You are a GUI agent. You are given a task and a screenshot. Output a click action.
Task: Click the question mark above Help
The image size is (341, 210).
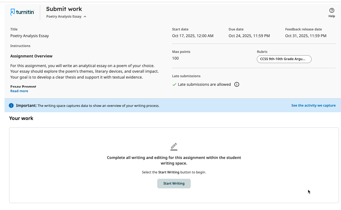pyautogui.click(x=331, y=10)
